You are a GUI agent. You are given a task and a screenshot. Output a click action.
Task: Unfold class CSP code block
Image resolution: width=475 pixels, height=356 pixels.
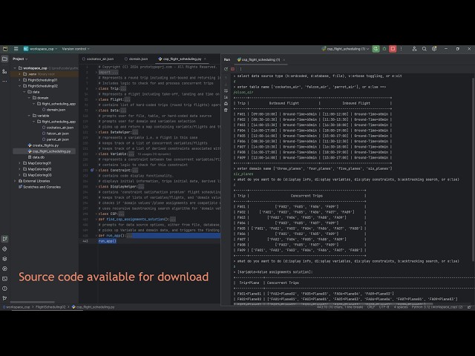click(96, 214)
